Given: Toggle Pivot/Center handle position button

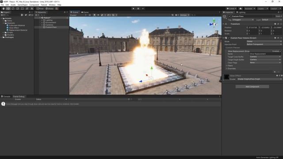Looking at the screenshot, I should (x=40, y=8).
